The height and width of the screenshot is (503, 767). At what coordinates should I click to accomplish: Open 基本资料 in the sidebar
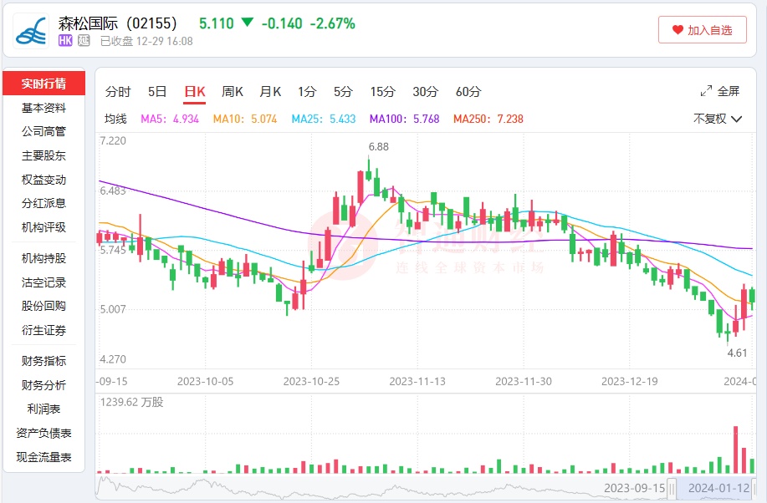(x=43, y=108)
